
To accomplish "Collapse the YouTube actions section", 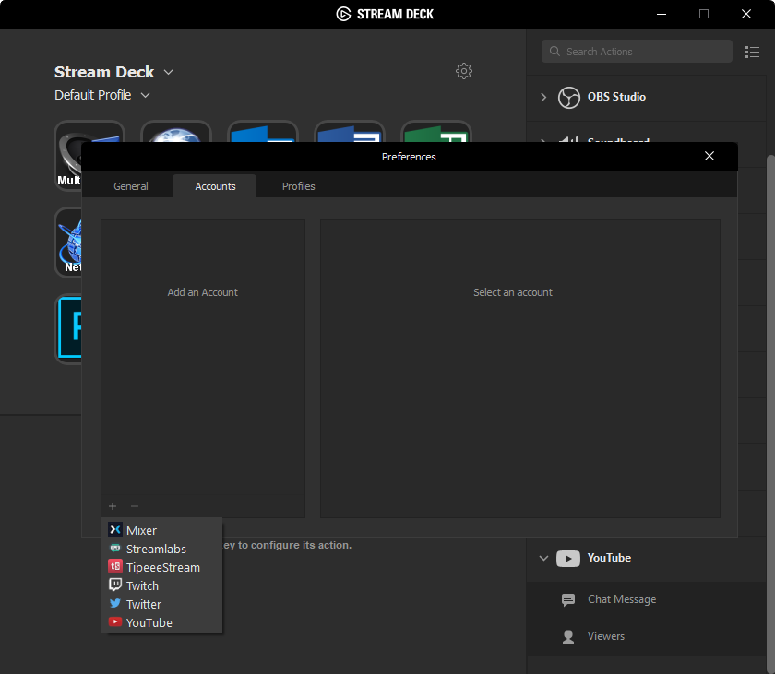I will point(543,558).
